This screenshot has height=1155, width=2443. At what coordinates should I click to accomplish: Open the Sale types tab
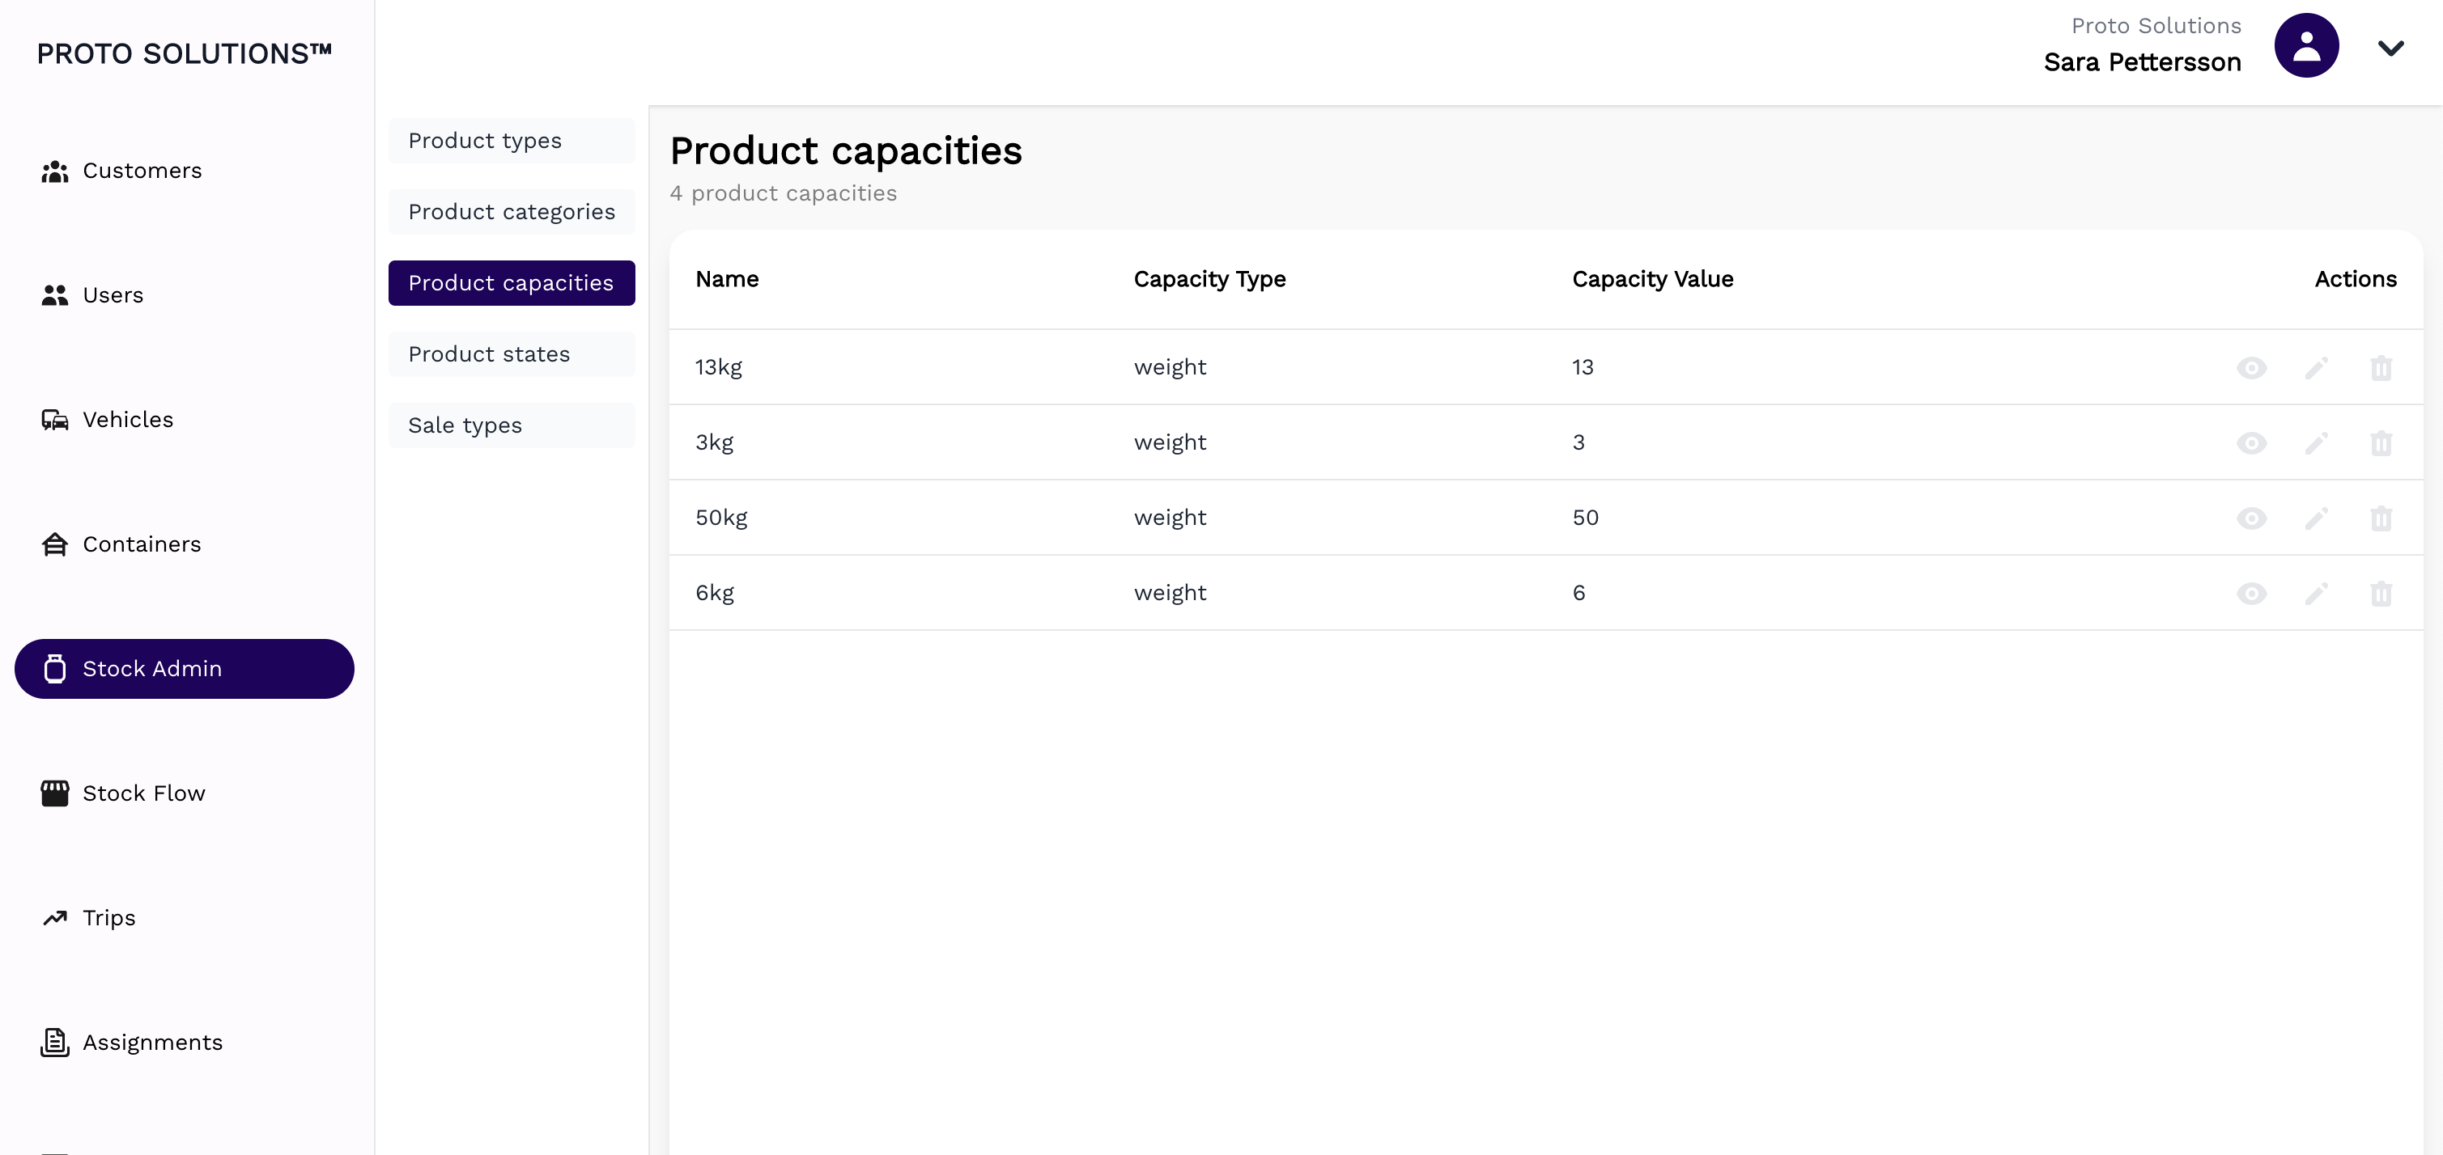[511, 425]
